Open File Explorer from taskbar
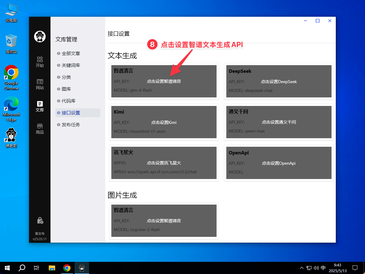The image size is (365, 274). point(52,268)
